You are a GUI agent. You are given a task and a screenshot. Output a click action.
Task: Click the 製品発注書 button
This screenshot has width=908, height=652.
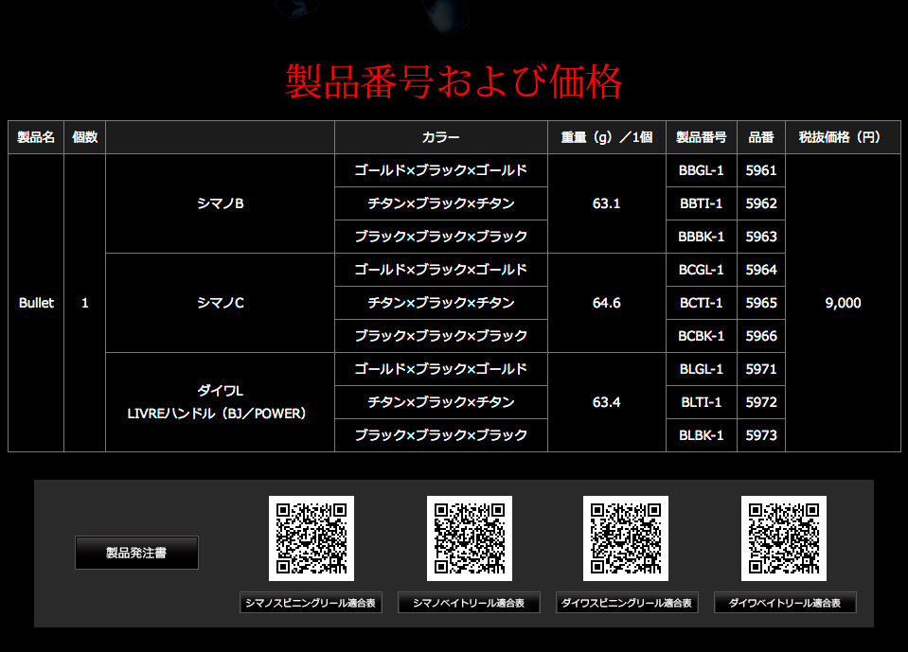136,553
